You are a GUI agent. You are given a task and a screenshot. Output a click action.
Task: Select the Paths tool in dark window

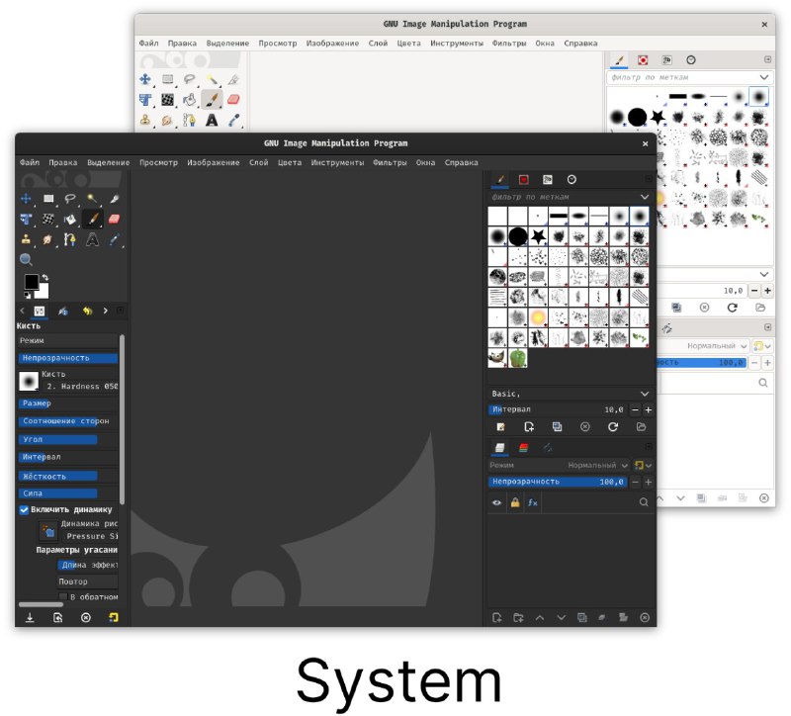[70, 239]
